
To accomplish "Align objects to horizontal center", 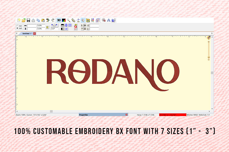I will [x=85, y=25].
